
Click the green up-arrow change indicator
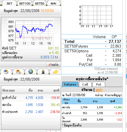50,53
